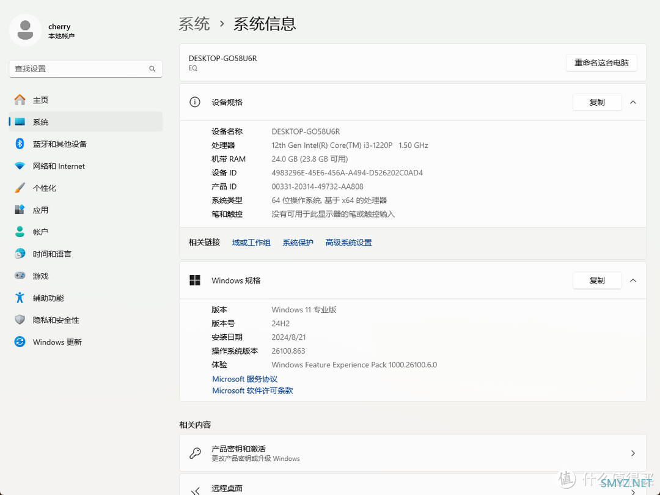Click the 远程桌面 row title
The width and height of the screenshot is (660, 495).
[227, 488]
